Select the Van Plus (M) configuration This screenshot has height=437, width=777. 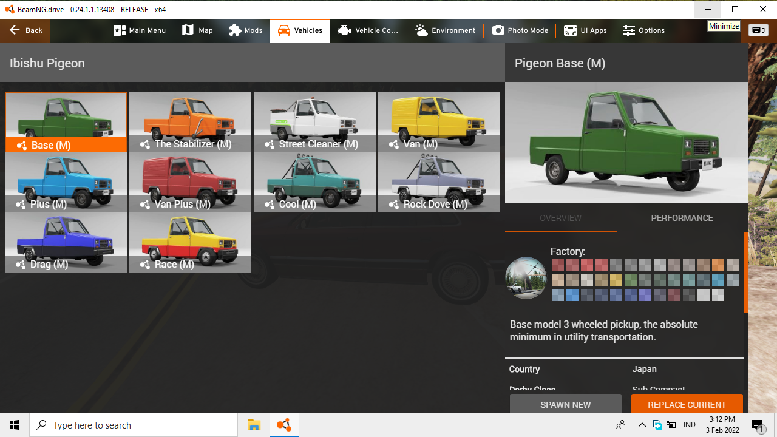pyautogui.click(x=190, y=181)
